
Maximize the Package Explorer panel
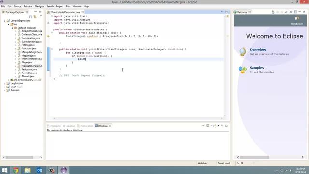40,12
